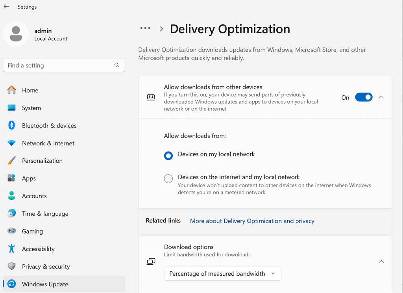403x293 pixels.
Task: Click the Home house icon
Action: pyautogui.click(x=11, y=90)
